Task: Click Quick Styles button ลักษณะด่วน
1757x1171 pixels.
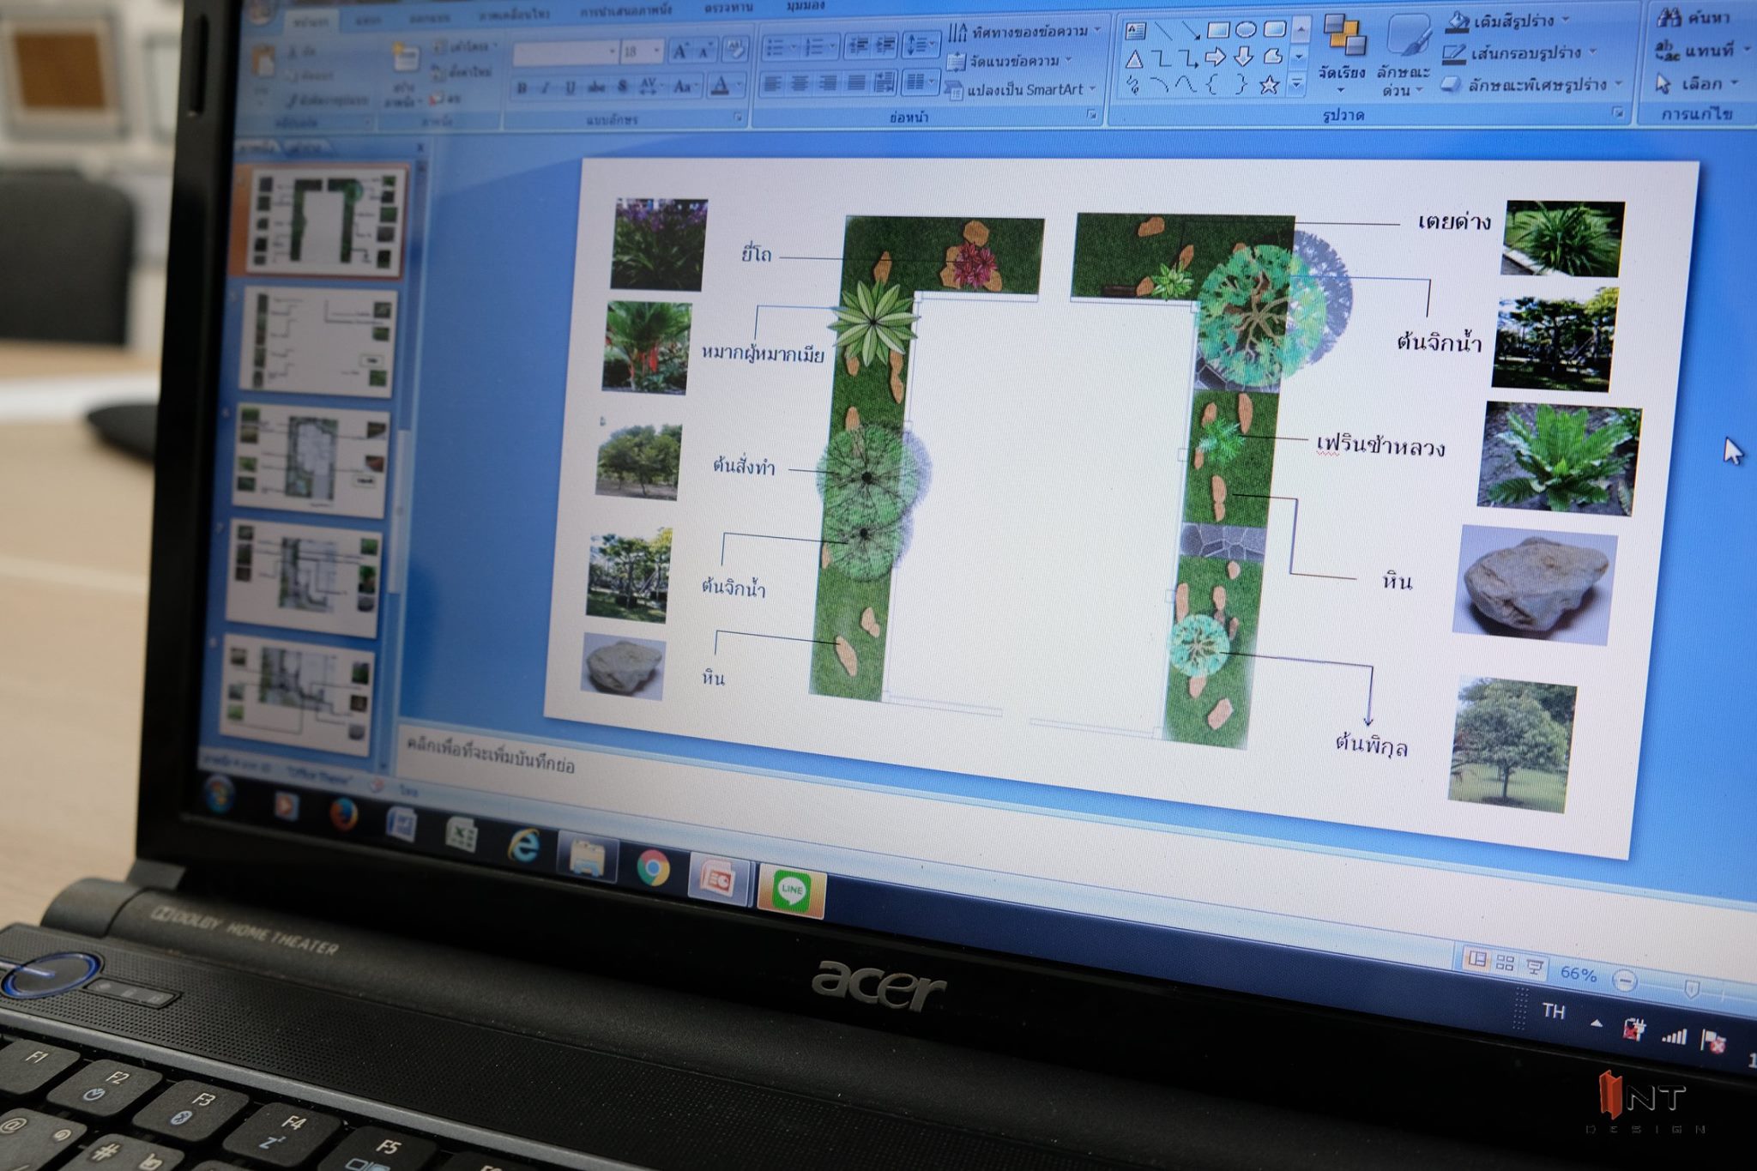Action: click(1404, 56)
